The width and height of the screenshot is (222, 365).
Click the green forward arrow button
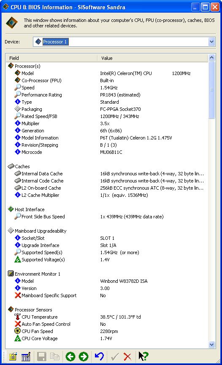pos(84,357)
